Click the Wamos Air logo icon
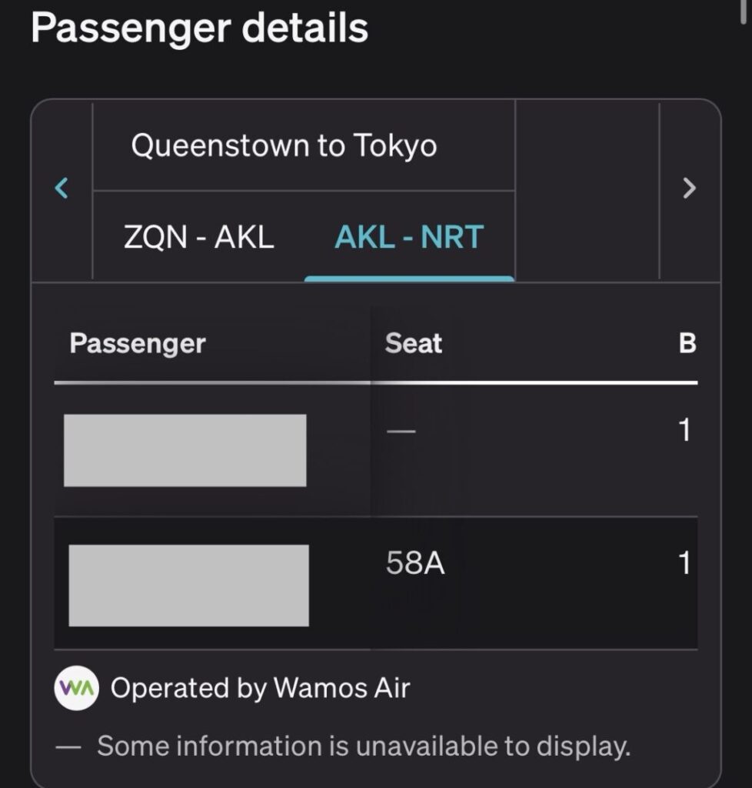 [x=76, y=688]
